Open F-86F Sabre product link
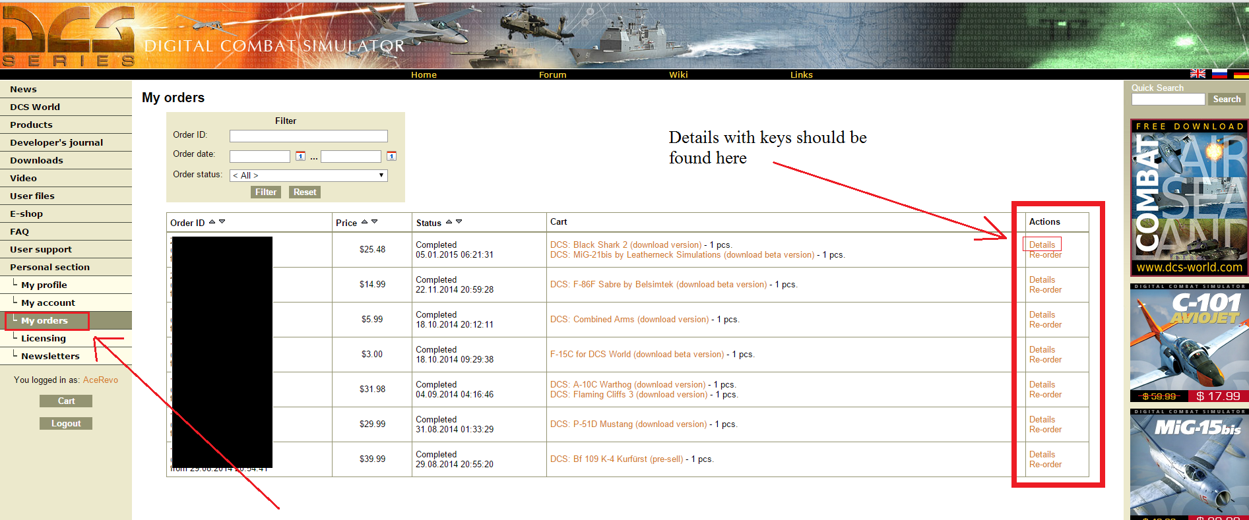This screenshot has height=520, width=1249. pyautogui.click(x=658, y=285)
